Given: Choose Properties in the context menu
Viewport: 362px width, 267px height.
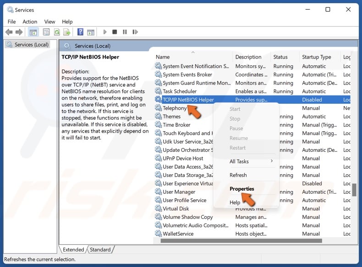Looking at the screenshot, I should pyautogui.click(x=242, y=189).
